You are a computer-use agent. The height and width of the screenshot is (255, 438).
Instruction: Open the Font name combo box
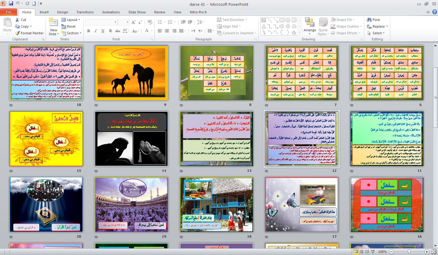101,22
